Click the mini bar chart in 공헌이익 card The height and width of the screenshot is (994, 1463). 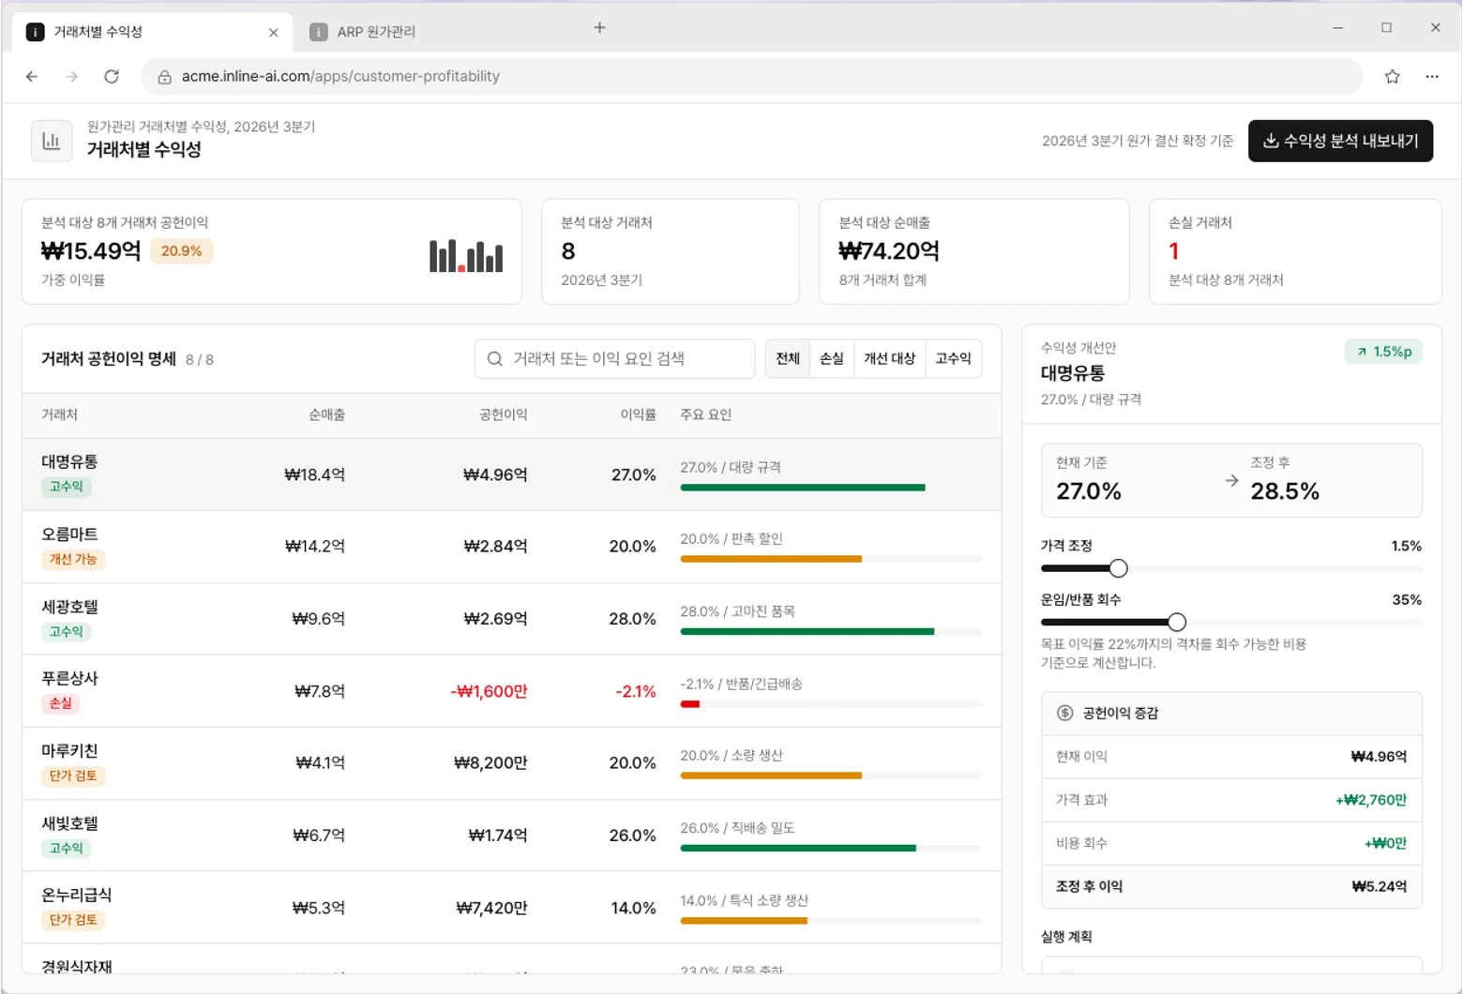[466, 256]
